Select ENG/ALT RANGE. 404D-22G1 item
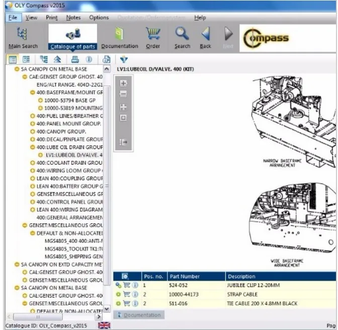 69,84
